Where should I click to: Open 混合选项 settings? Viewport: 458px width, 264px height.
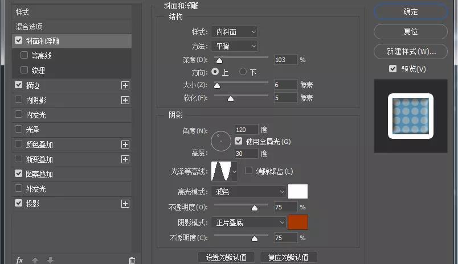tap(72, 27)
